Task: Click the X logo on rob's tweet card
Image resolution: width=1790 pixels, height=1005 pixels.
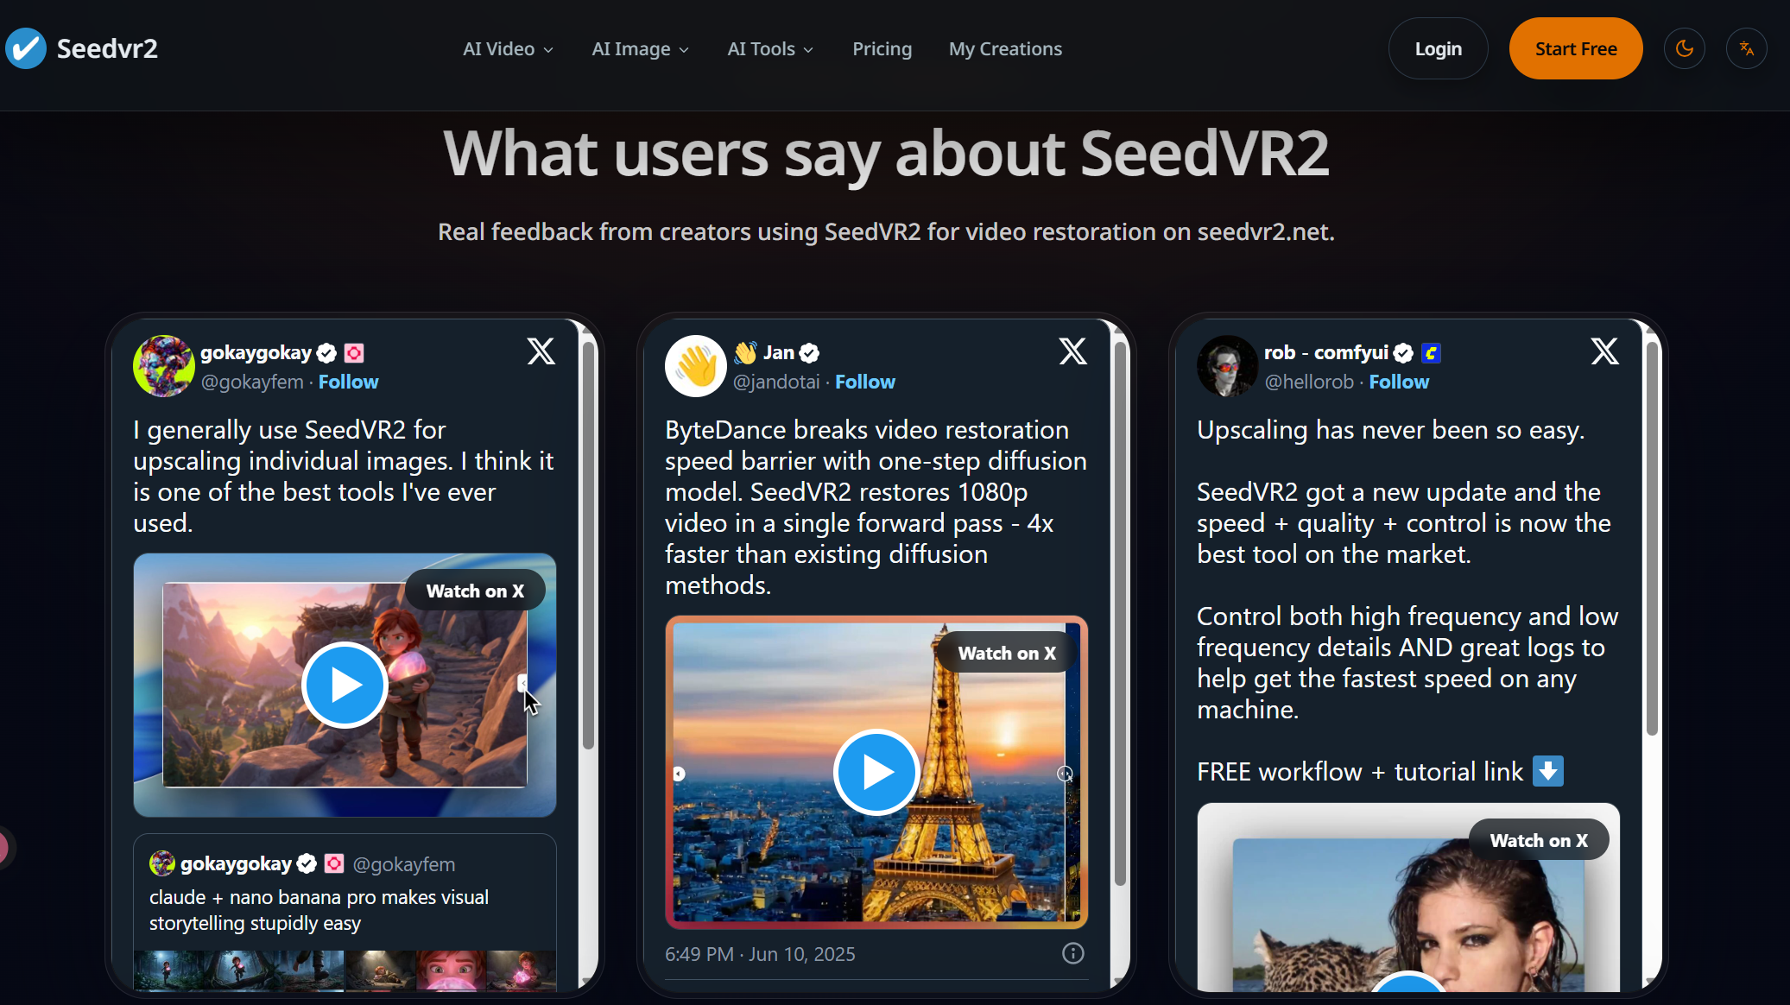Action: coord(1604,351)
